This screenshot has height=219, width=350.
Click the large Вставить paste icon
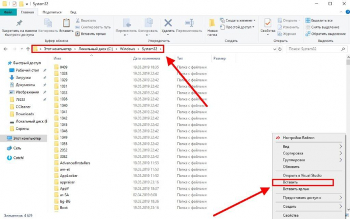tap(66, 23)
